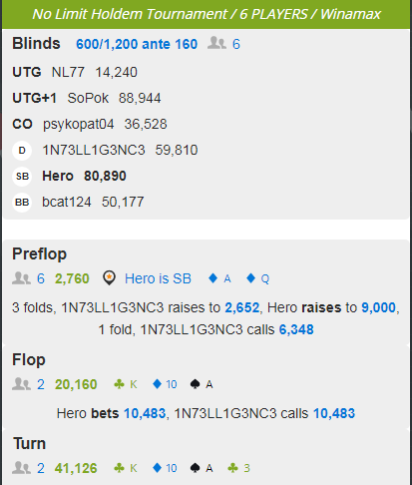The image size is (412, 485).
Task: Click the 10 of diamonds turn card
Action: click(165, 468)
